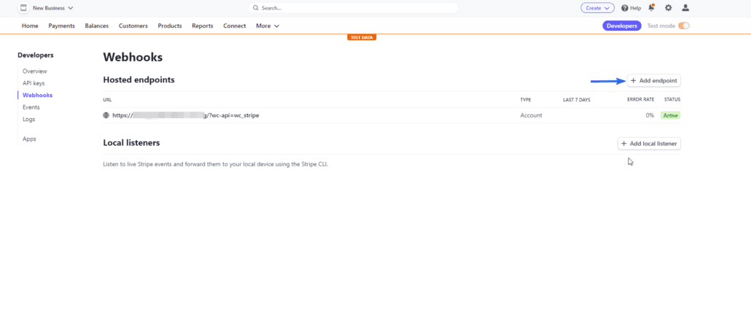Focus the Search input field
This screenshot has width=751, height=334.
pyautogui.click(x=353, y=8)
